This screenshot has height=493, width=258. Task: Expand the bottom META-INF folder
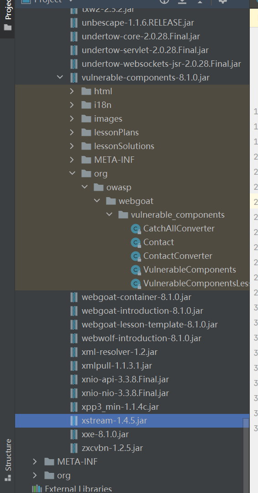point(35,461)
